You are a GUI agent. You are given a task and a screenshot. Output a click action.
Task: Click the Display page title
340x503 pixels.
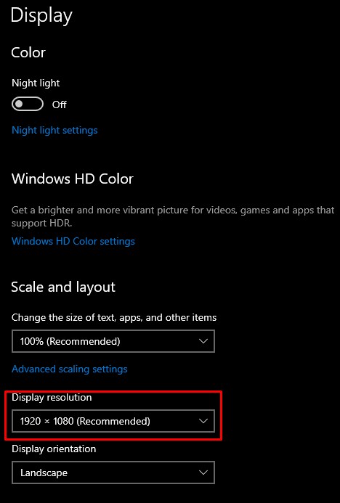41,16
